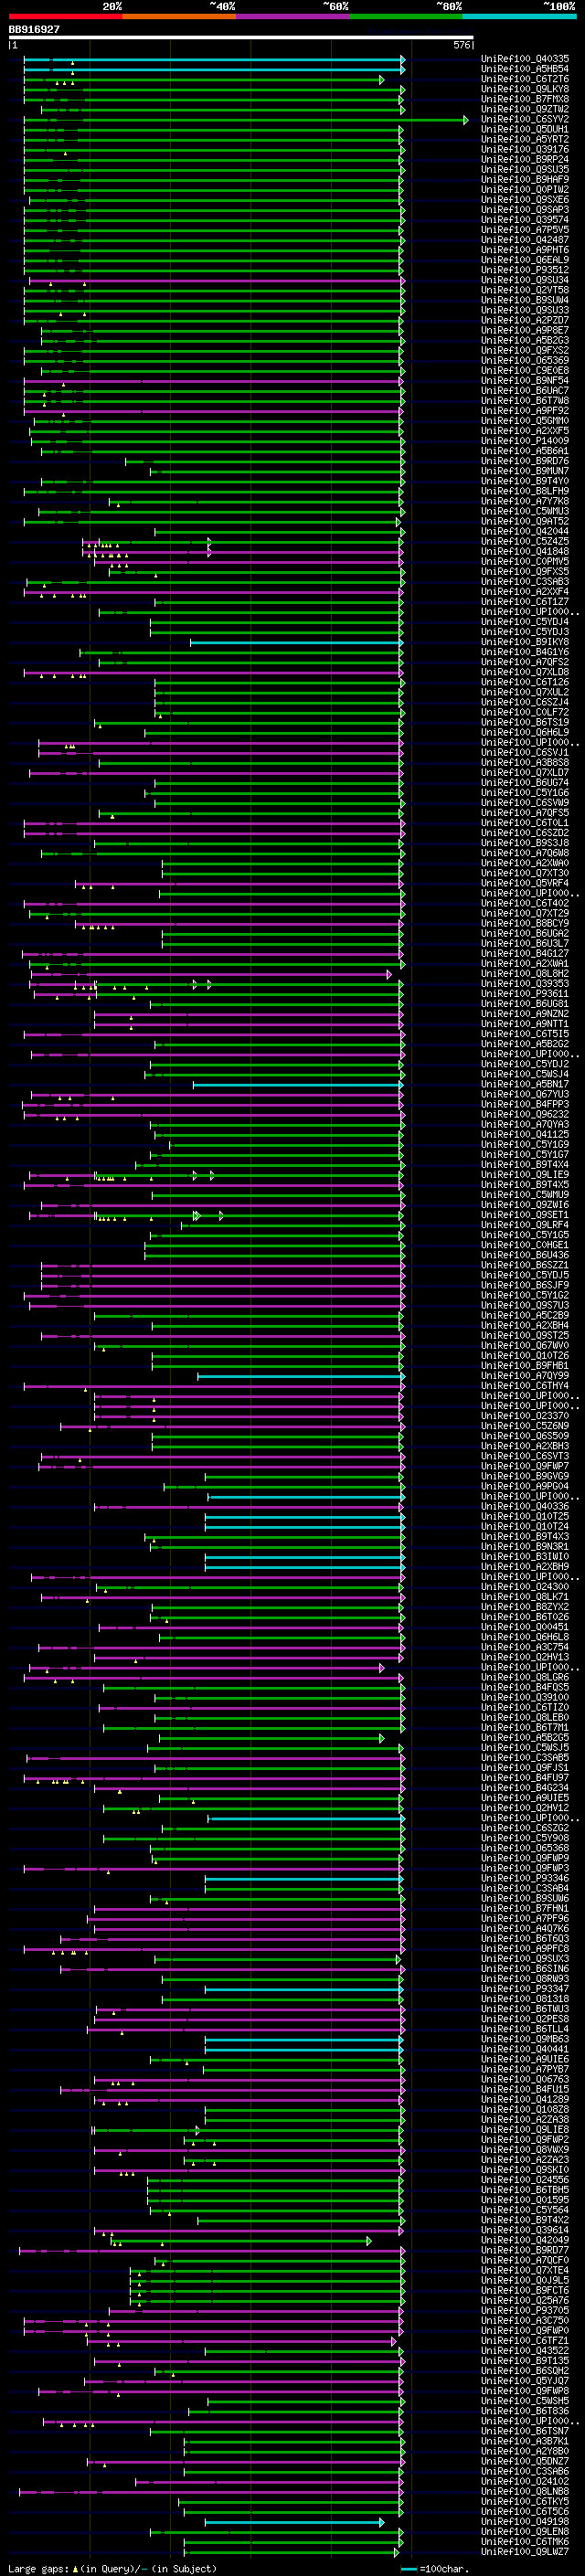Select hit label UniRef100_B7FMX8
The image size is (585, 2576).
(x=525, y=99)
